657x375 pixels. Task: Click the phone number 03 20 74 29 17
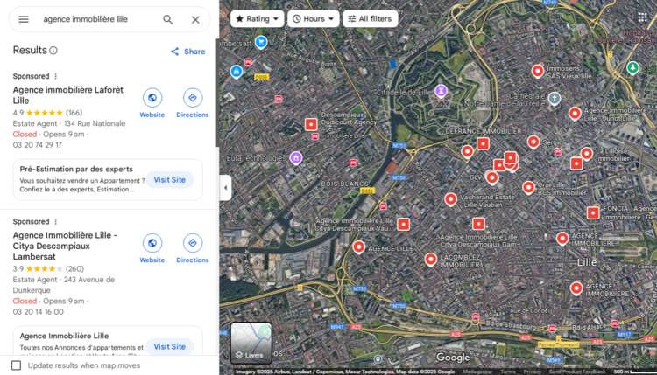tap(38, 145)
